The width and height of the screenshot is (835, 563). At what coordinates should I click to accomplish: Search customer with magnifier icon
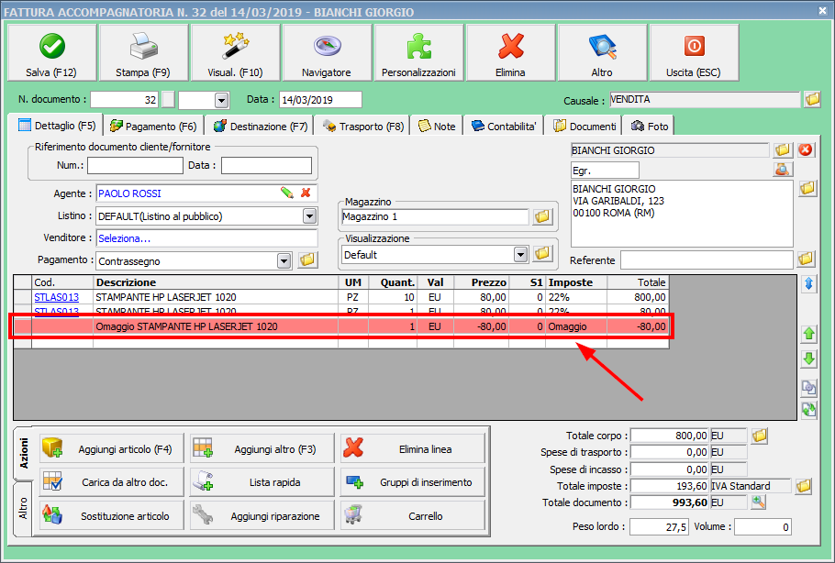[783, 170]
